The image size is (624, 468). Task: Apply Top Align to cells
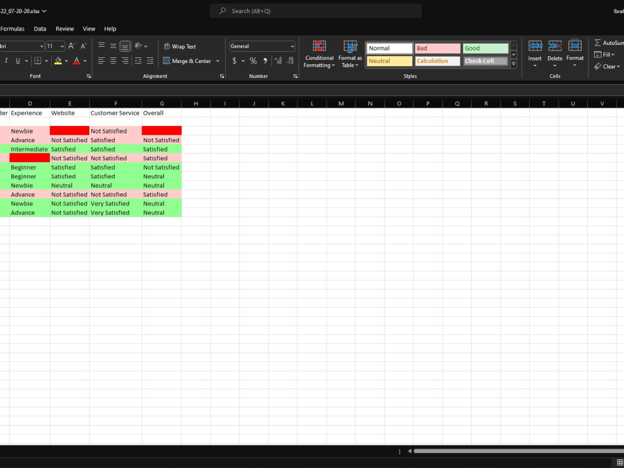coord(102,46)
